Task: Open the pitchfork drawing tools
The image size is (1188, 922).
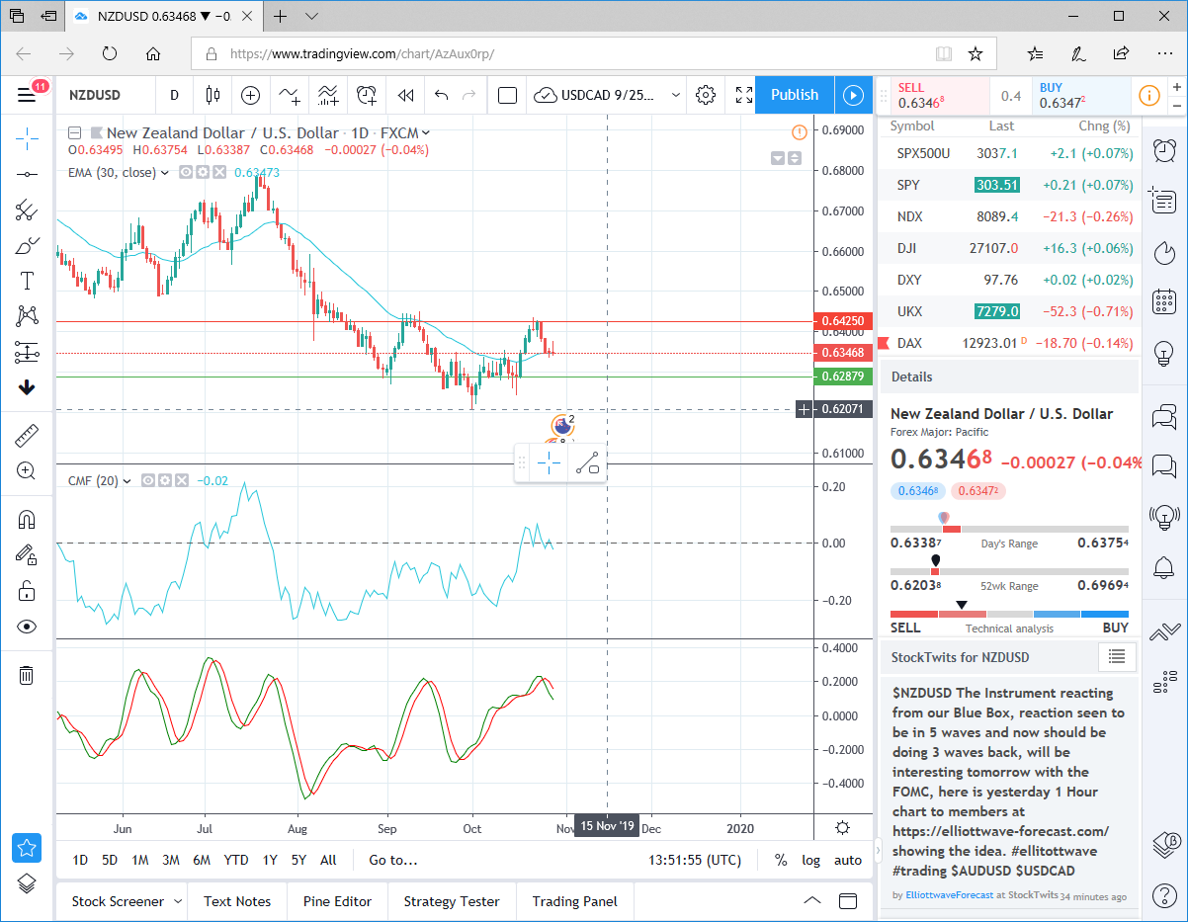Action: click(27, 210)
